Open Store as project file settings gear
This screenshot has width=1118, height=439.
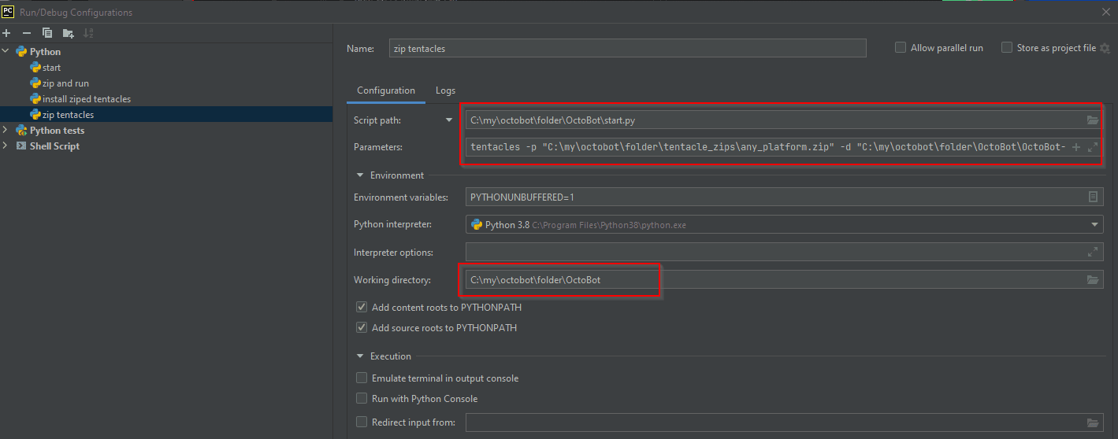tap(1105, 49)
